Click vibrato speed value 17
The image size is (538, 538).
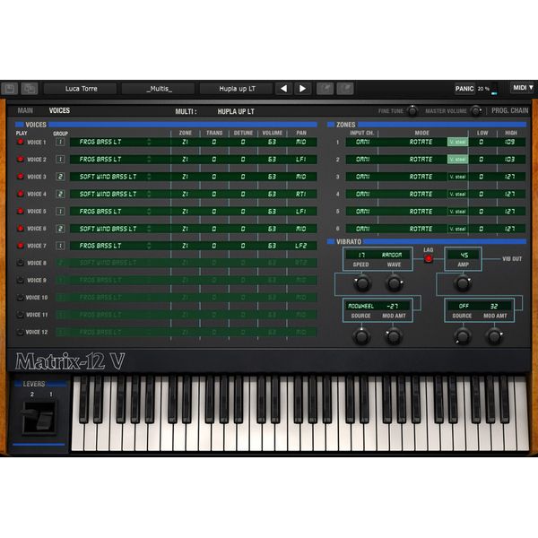[361, 255]
